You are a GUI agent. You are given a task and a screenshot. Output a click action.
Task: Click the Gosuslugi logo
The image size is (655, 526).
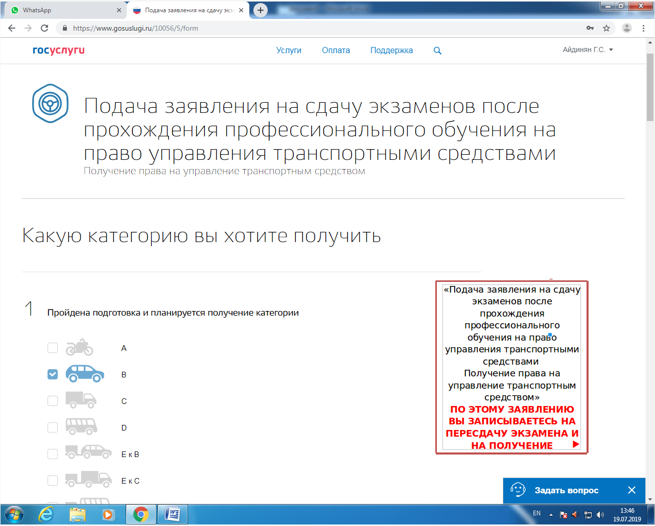58,50
